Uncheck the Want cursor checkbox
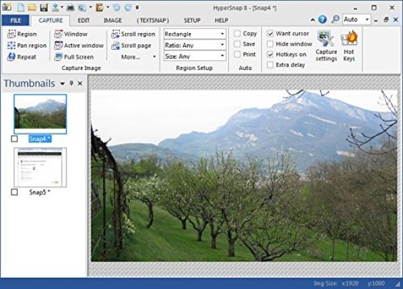403x289 pixels. [270, 34]
